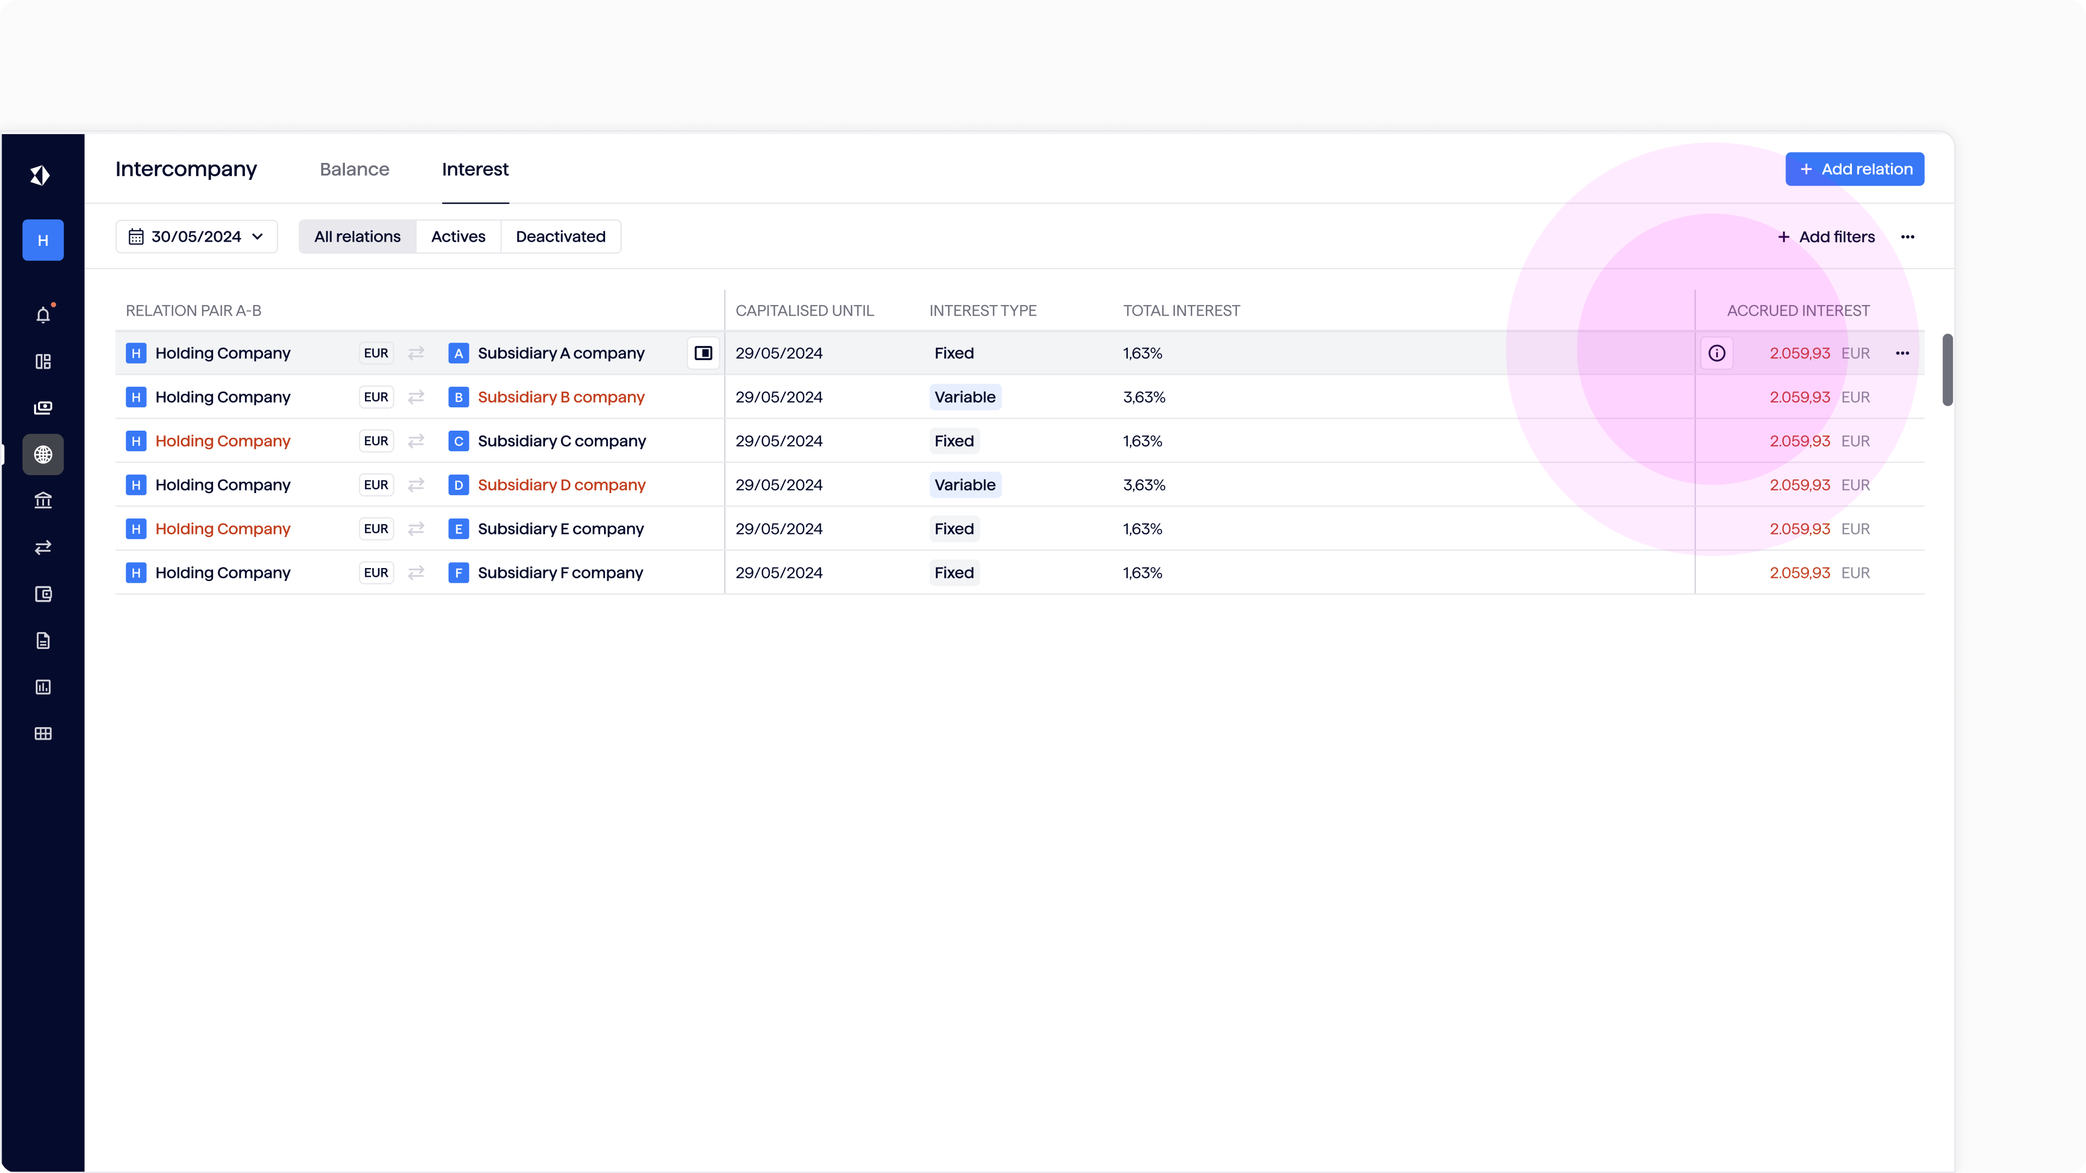Click swap arrows in Subsidiary B row
This screenshot has width=2086, height=1173.
pyautogui.click(x=416, y=396)
